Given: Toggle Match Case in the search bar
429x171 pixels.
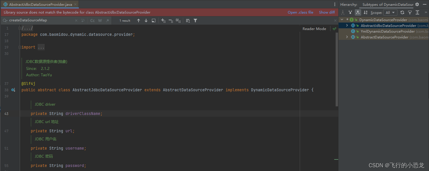Looking at the screenshot, I should (92, 21).
